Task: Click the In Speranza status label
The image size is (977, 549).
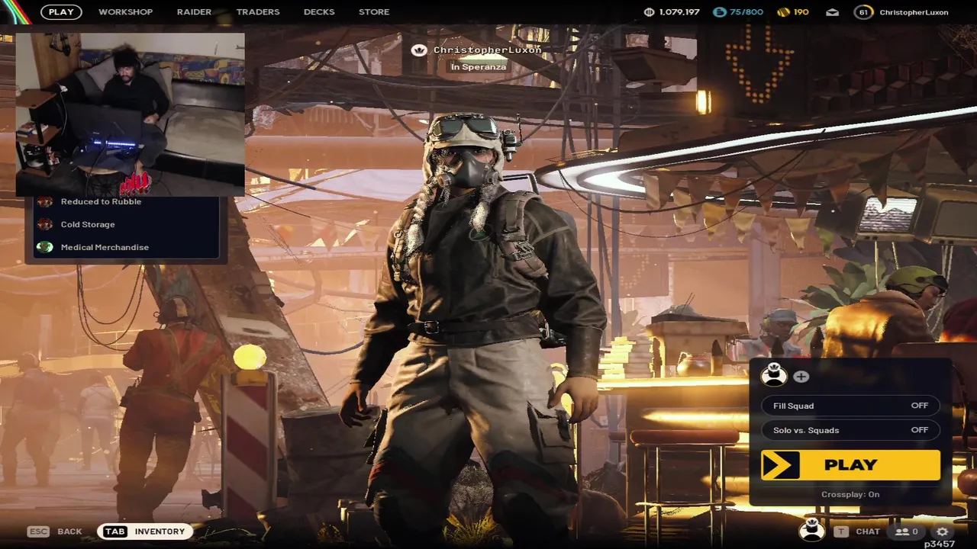Action: click(x=478, y=66)
